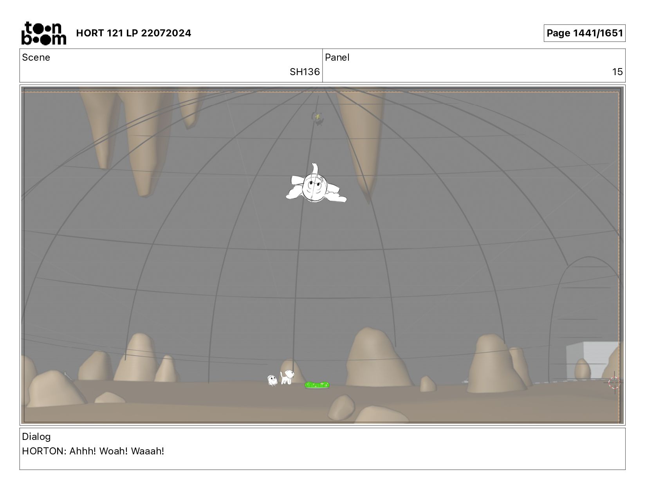This screenshot has height=499, width=646.
Task: Click the Toon Boom logo
Action: point(43,33)
